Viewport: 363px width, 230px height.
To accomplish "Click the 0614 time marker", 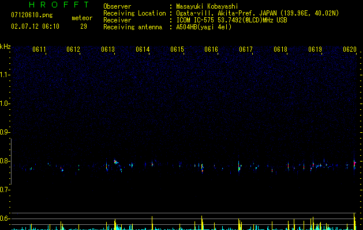I will point(143,49).
